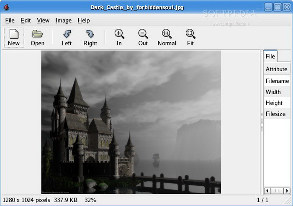Open the Help menu
The image size is (293, 206).
pyautogui.click(x=84, y=21)
